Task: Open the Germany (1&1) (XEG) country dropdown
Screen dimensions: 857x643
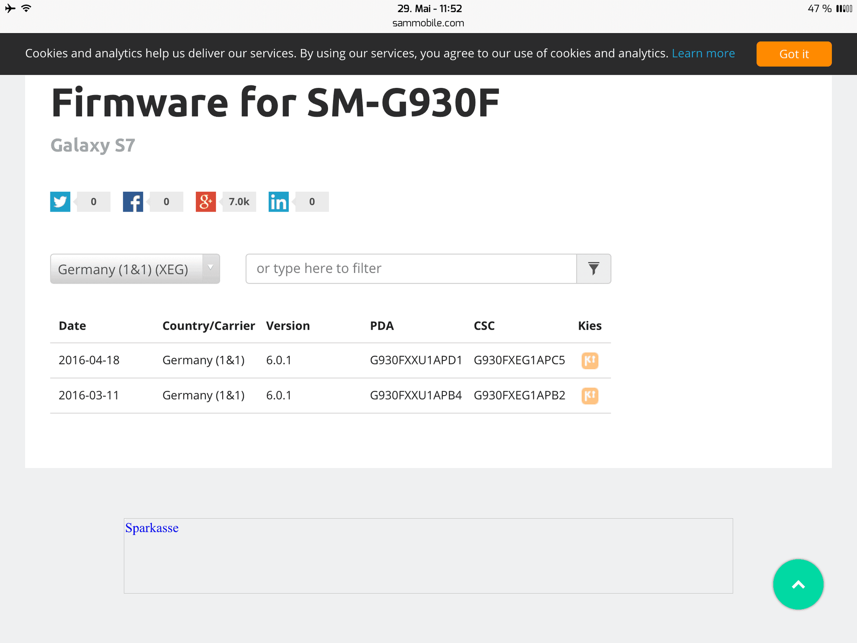Action: [x=135, y=269]
